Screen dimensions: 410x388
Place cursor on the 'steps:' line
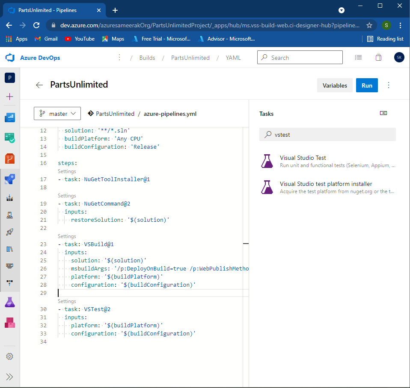pyautogui.click(x=68, y=163)
